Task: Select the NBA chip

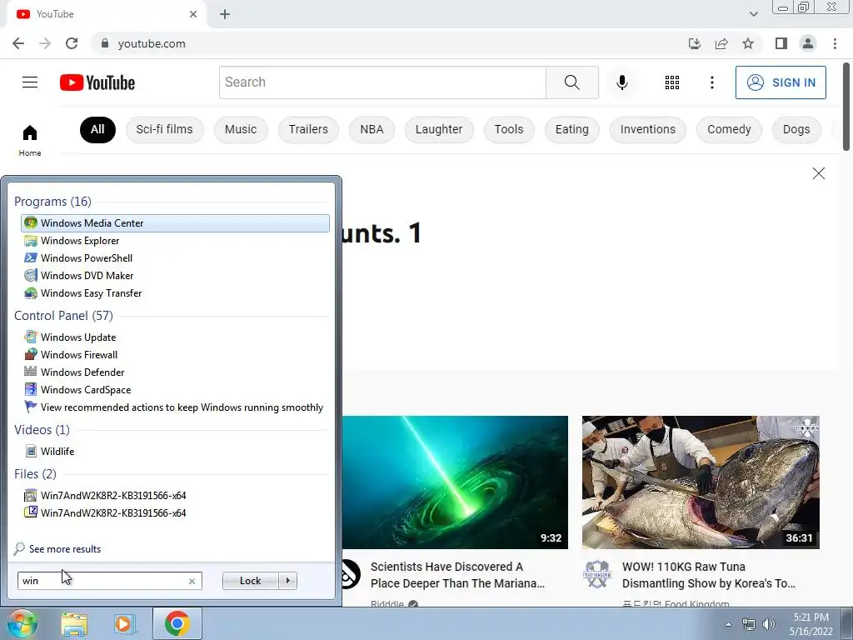Action: pyautogui.click(x=372, y=129)
